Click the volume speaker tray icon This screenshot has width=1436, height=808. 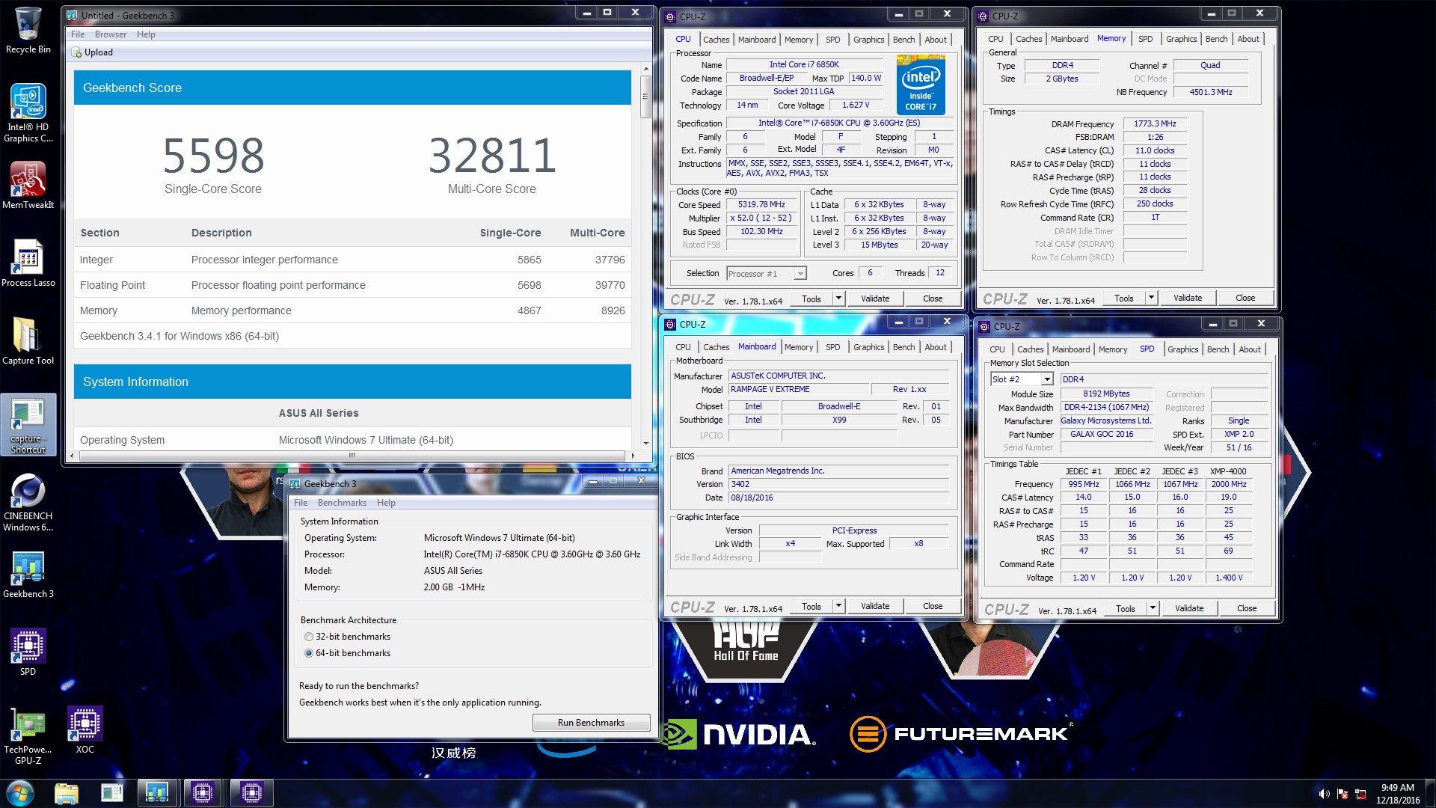(1324, 794)
